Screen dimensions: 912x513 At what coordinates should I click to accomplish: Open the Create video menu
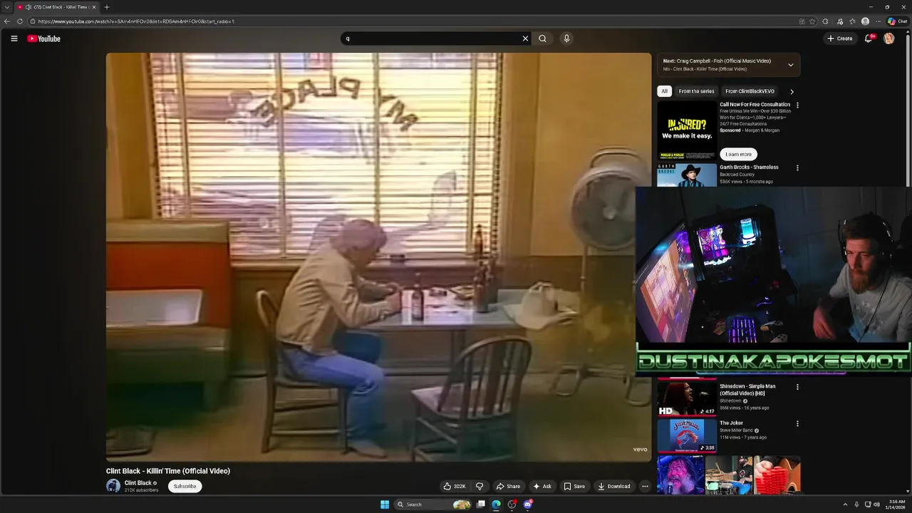pyautogui.click(x=840, y=38)
